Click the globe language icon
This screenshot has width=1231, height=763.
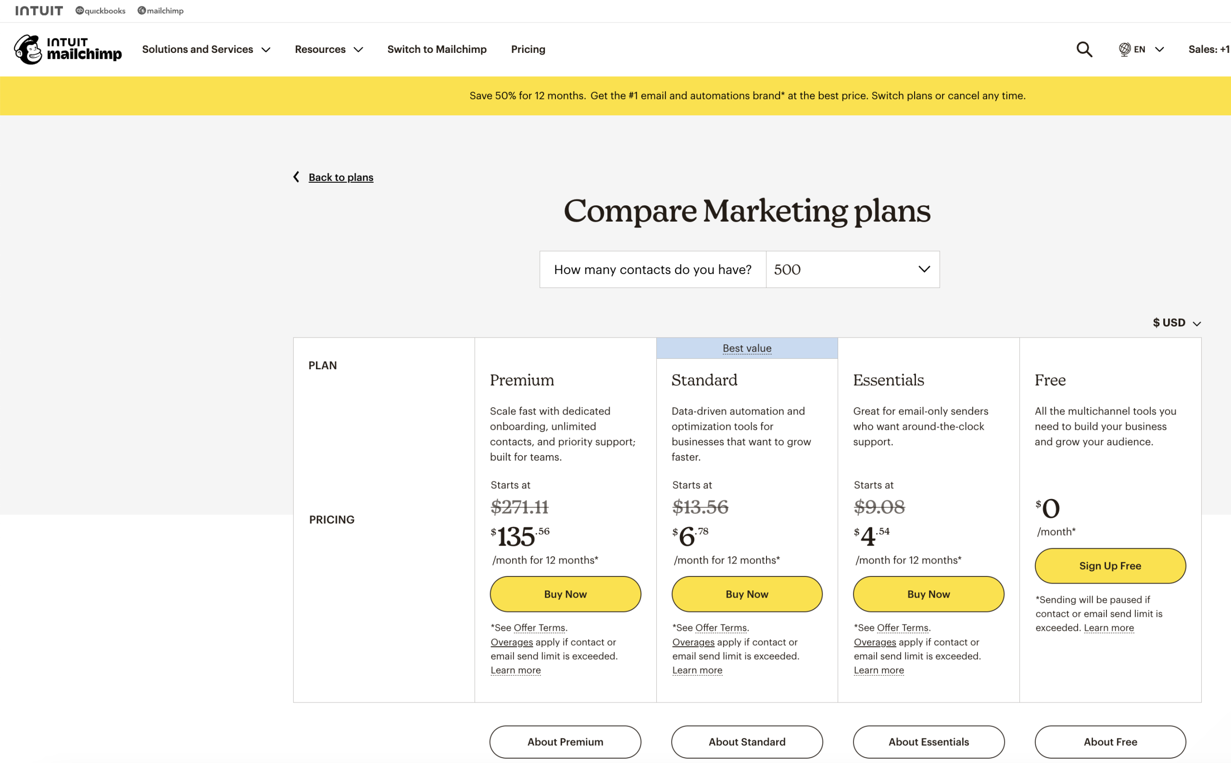coord(1124,49)
